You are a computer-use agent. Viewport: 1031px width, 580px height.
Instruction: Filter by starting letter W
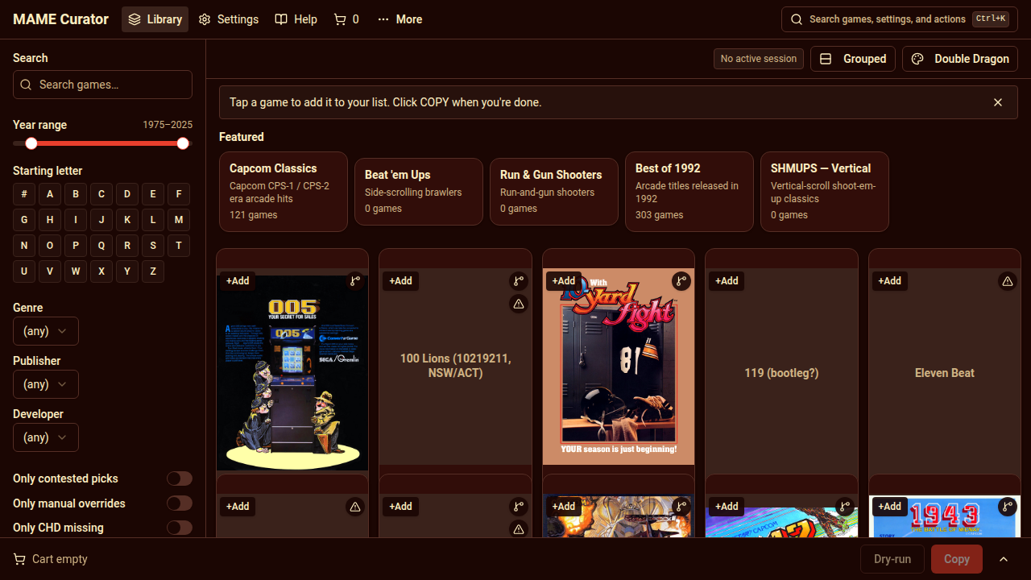coord(76,271)
